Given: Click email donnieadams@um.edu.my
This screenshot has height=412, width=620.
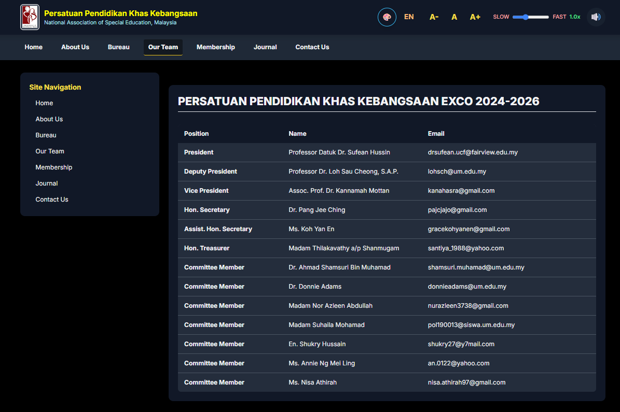Looking at the screenshot, I should [x=467, y=287].
